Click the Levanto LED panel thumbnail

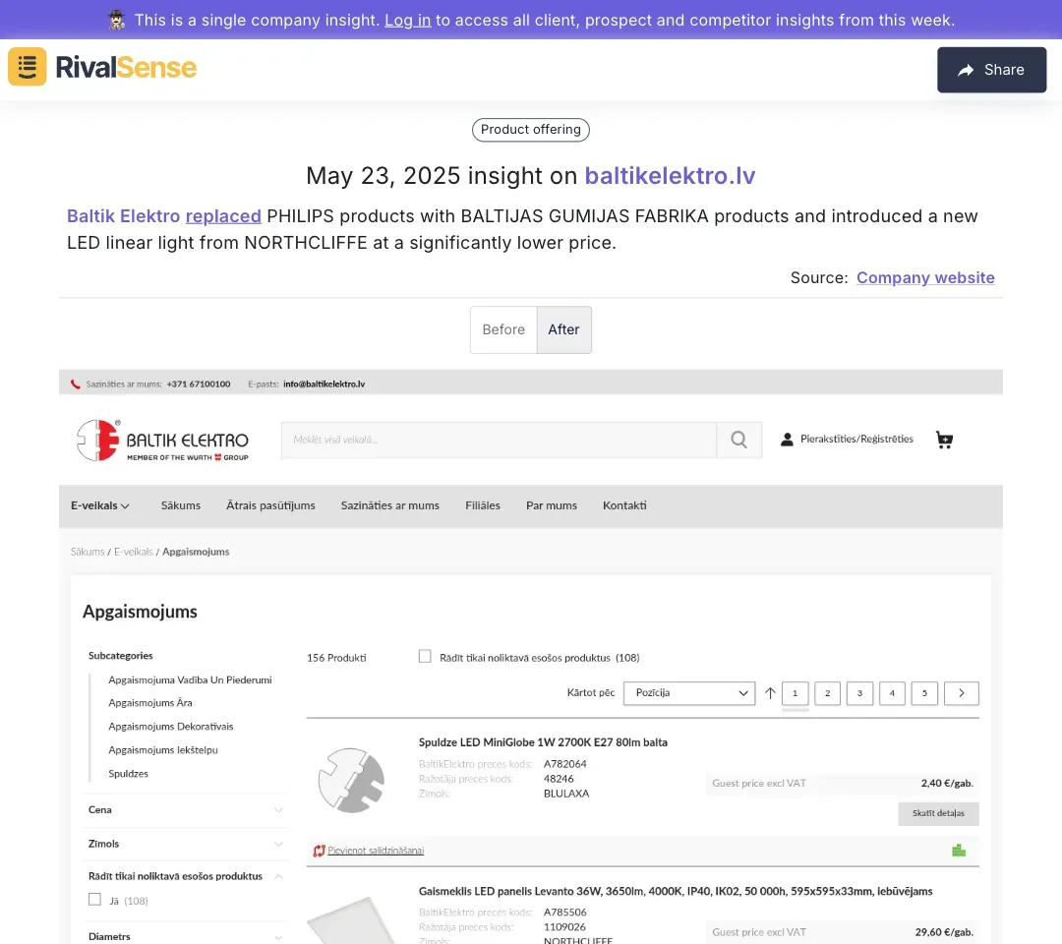click(351, 919)
